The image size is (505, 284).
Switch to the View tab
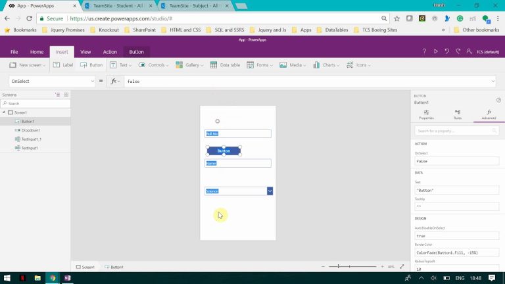point(85,52)
